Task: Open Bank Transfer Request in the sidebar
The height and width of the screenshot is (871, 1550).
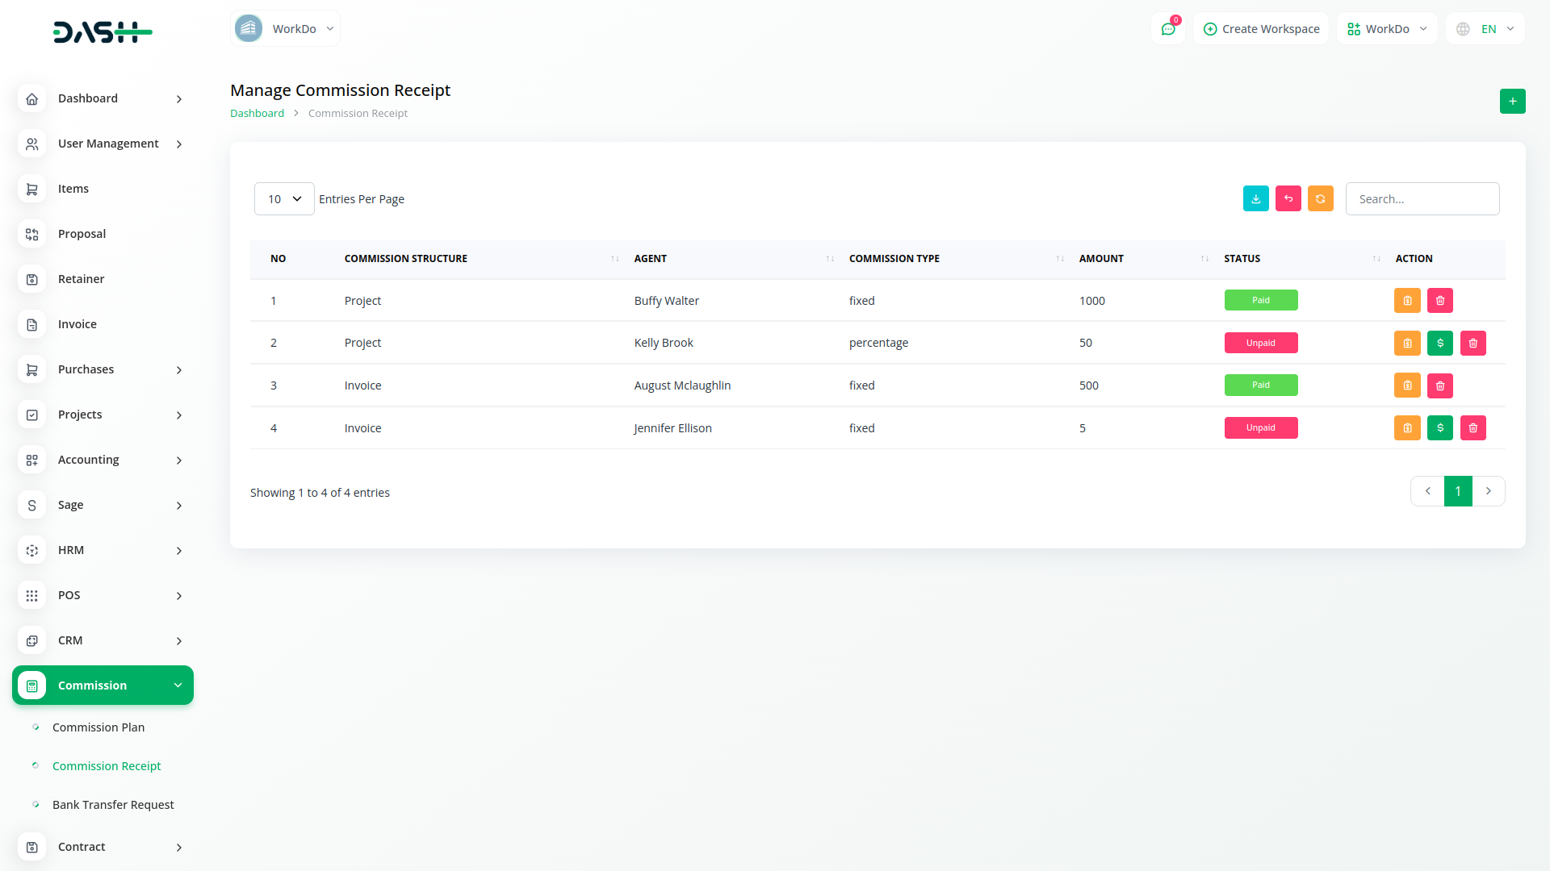Action: point(113,805)
